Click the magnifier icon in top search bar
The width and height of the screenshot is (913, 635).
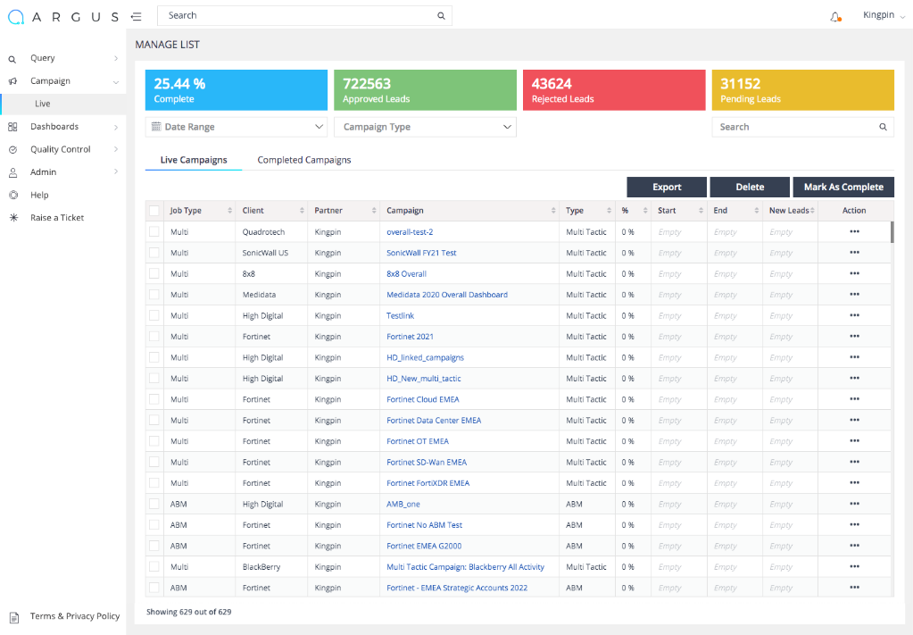tap(442, 16)
